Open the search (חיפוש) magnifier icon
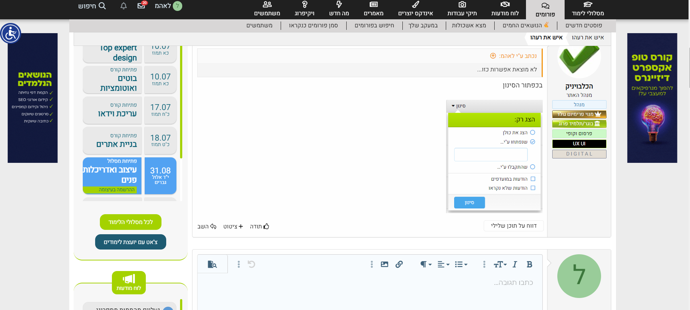The height and width of the screenshot is (310, 690). click(x=102, y=6)
